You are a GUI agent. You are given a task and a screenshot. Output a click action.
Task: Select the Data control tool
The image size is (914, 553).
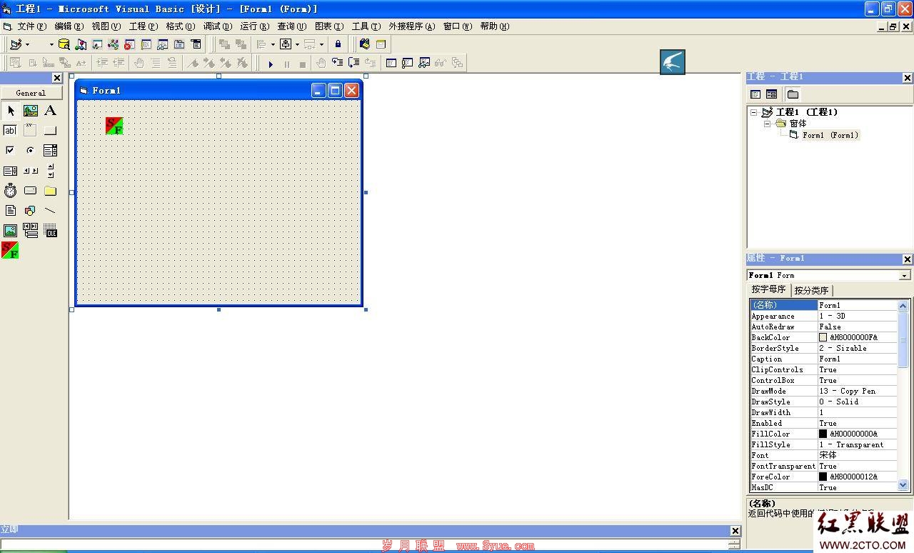point(30,231)
